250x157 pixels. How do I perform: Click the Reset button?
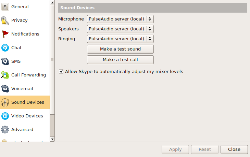[x=205, y=149]
